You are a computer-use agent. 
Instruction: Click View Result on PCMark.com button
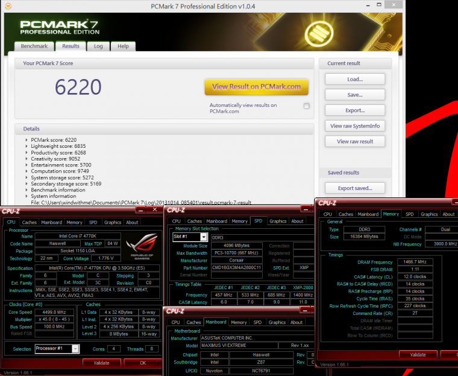tap(257, 87)
